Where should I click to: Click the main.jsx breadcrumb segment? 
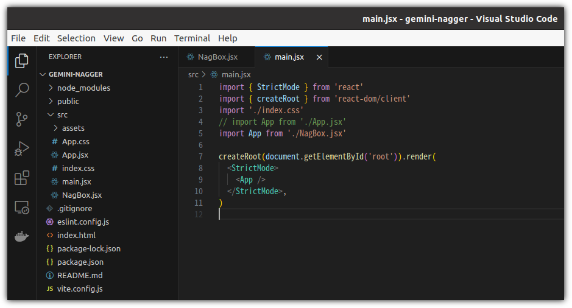[x=236, y=75]
